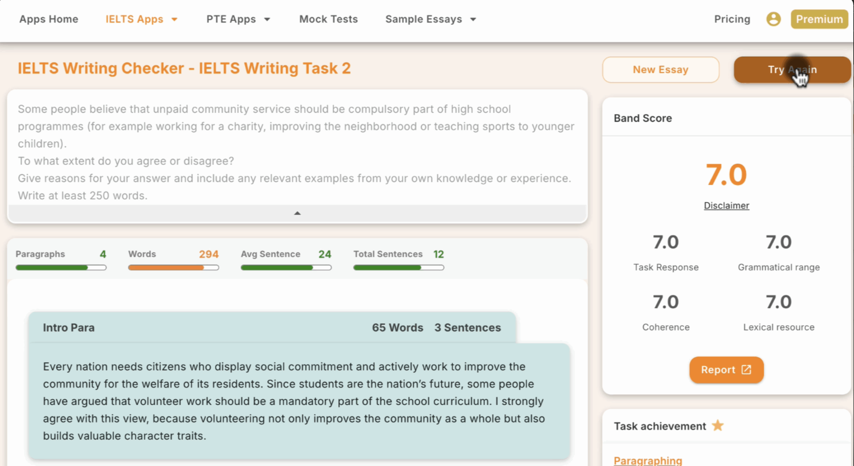Screen dimensions: 854x466
Task: Open the IELTS Apps dropdown arrow
Action: (x=174, y=19)
